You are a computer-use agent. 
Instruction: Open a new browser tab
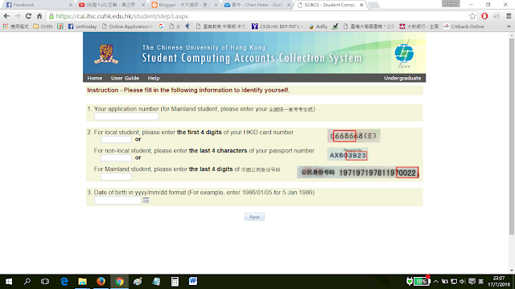(373, 5)
